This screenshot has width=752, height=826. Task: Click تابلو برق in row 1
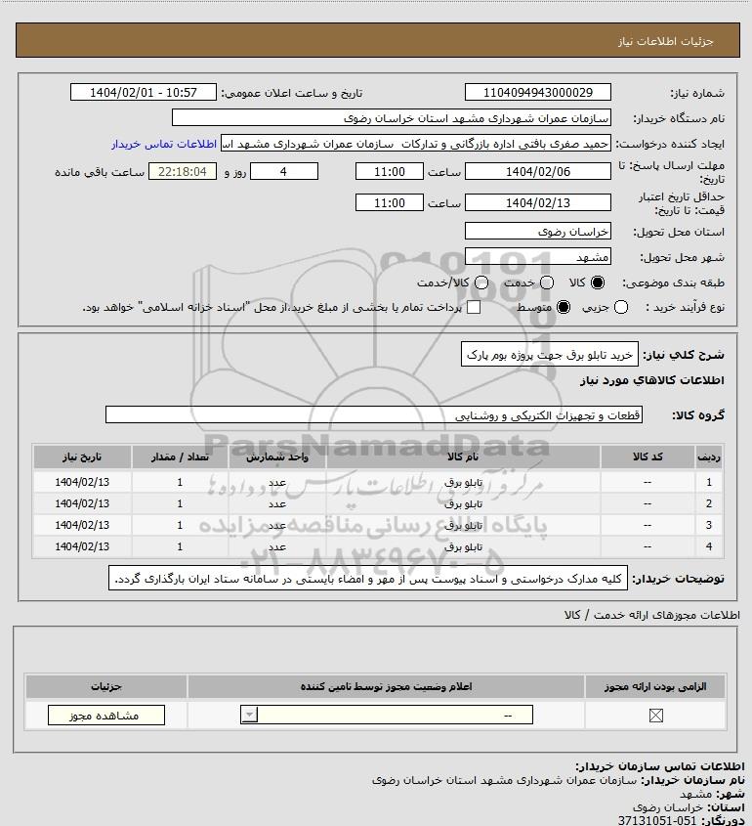click(463, 482)
